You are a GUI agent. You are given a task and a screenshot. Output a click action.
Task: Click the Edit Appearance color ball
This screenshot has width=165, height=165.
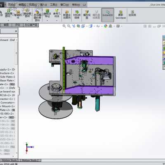[106, 26]
